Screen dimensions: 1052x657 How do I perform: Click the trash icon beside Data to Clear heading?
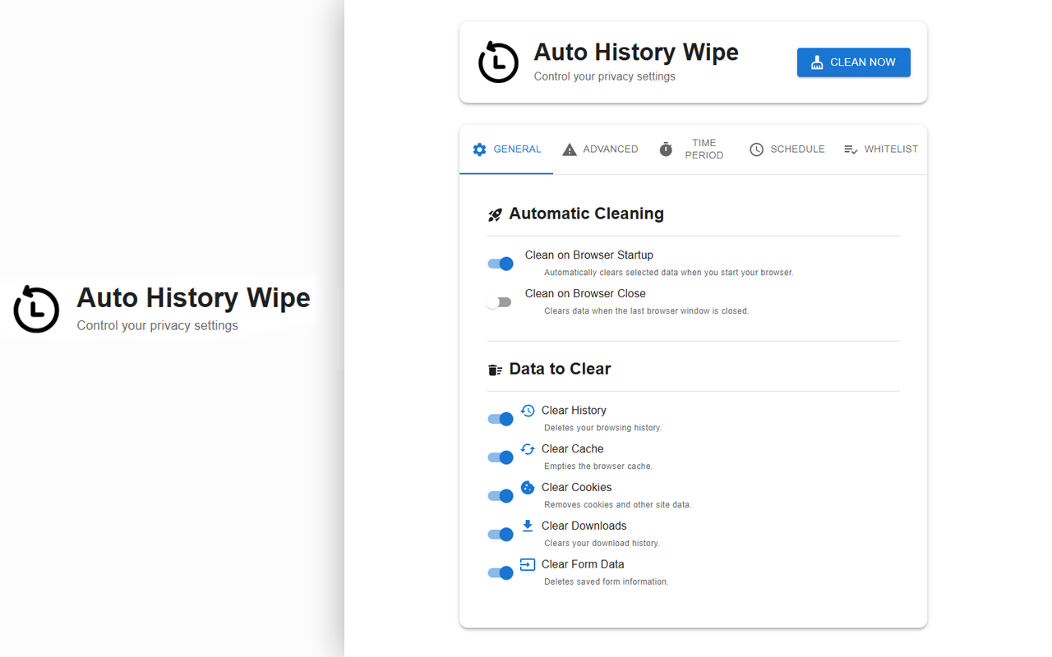[494, 369]
